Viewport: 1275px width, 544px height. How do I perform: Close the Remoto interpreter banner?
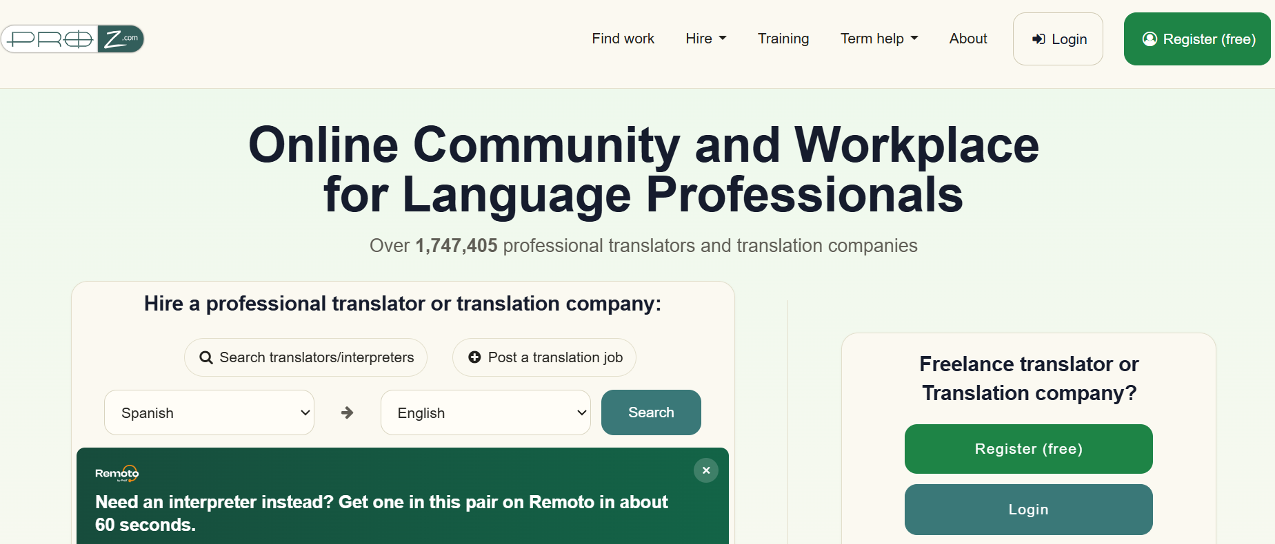pyautogui.click(x=705, y=470)
